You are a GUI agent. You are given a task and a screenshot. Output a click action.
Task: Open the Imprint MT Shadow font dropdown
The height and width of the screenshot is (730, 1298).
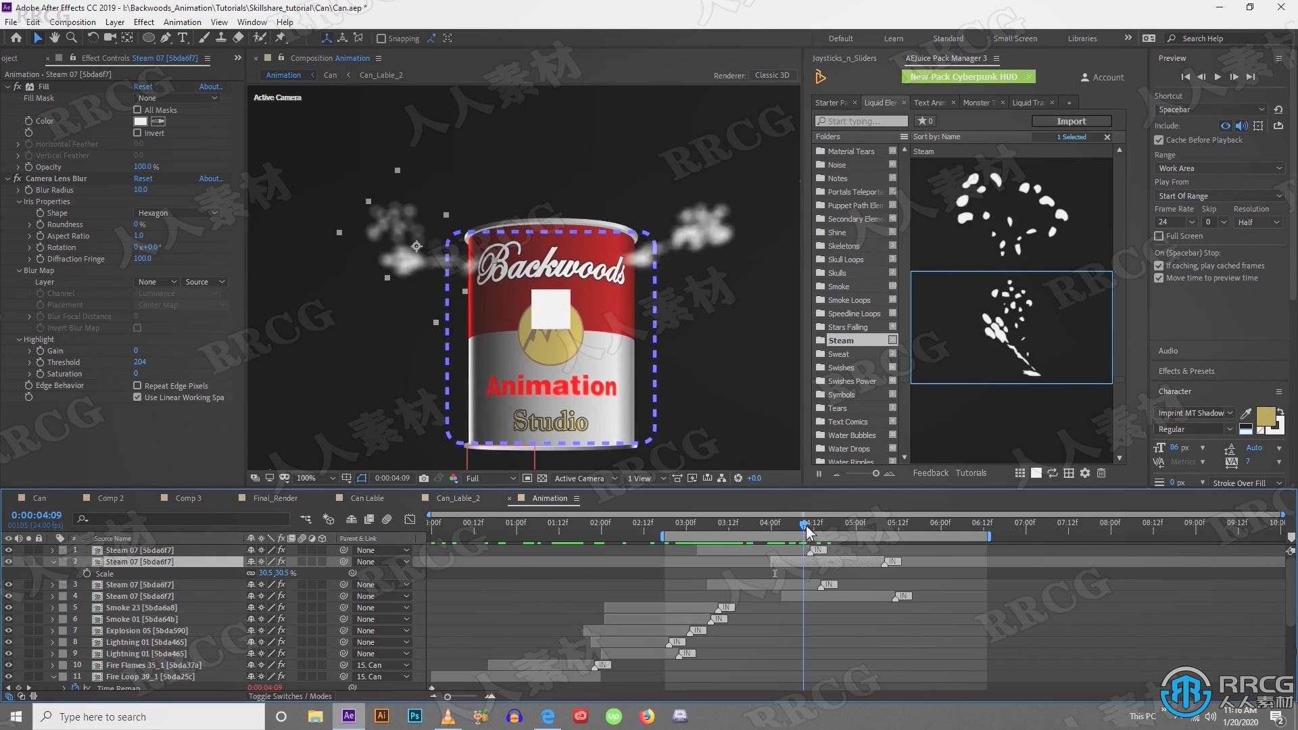[x=1195, y=412]
